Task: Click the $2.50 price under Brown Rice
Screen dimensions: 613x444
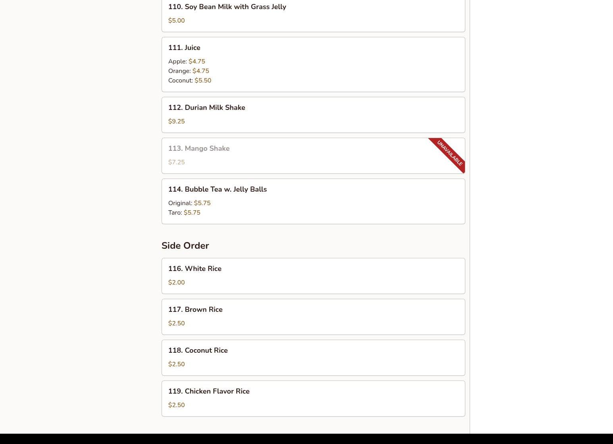Action: click(177, 323)
